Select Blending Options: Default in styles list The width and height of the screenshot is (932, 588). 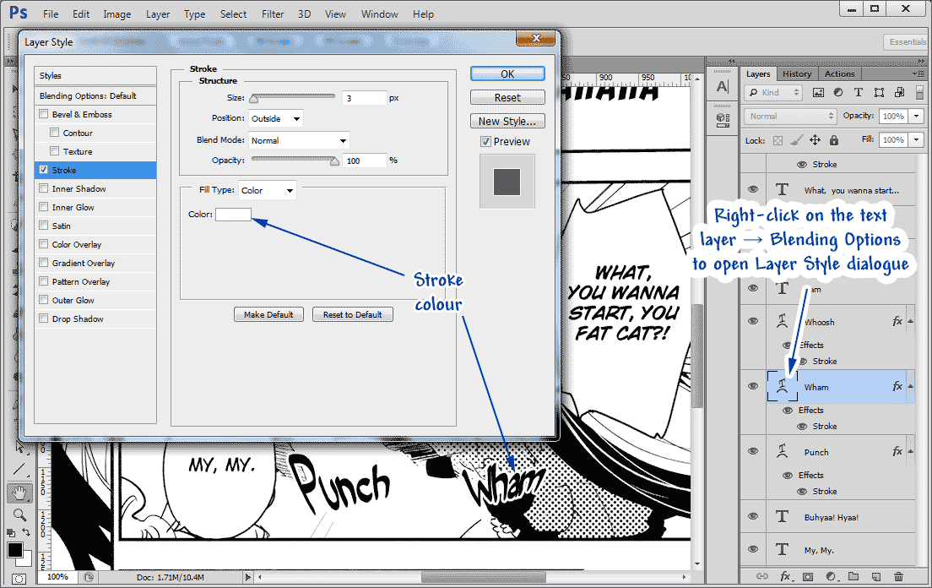[x=95, y=95]
